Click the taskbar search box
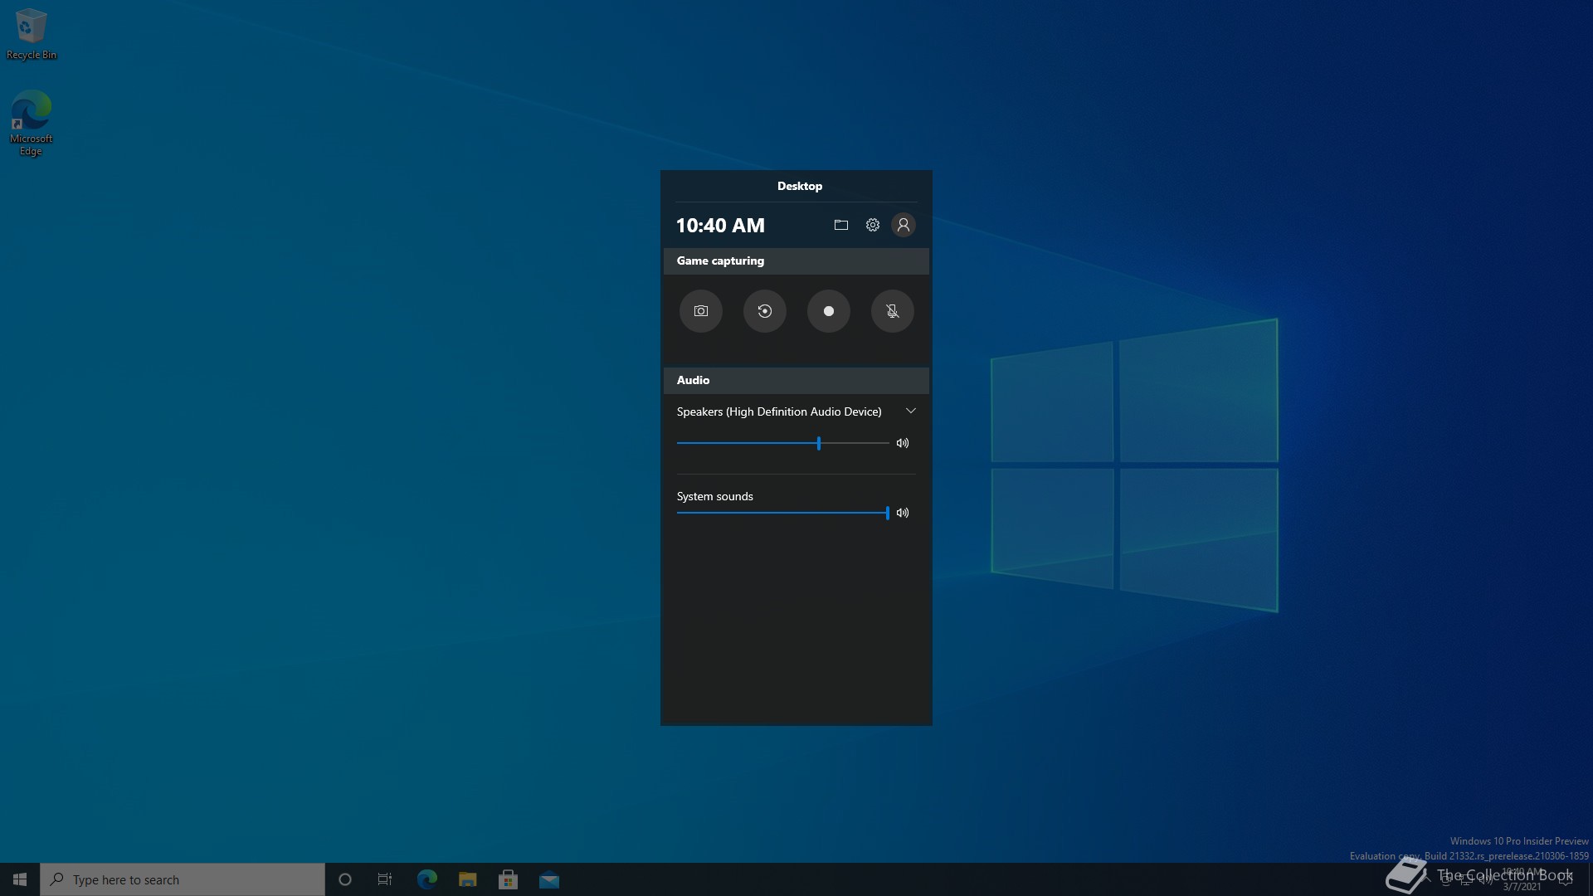The image size is (1593, 896). [x=183, y=879]
